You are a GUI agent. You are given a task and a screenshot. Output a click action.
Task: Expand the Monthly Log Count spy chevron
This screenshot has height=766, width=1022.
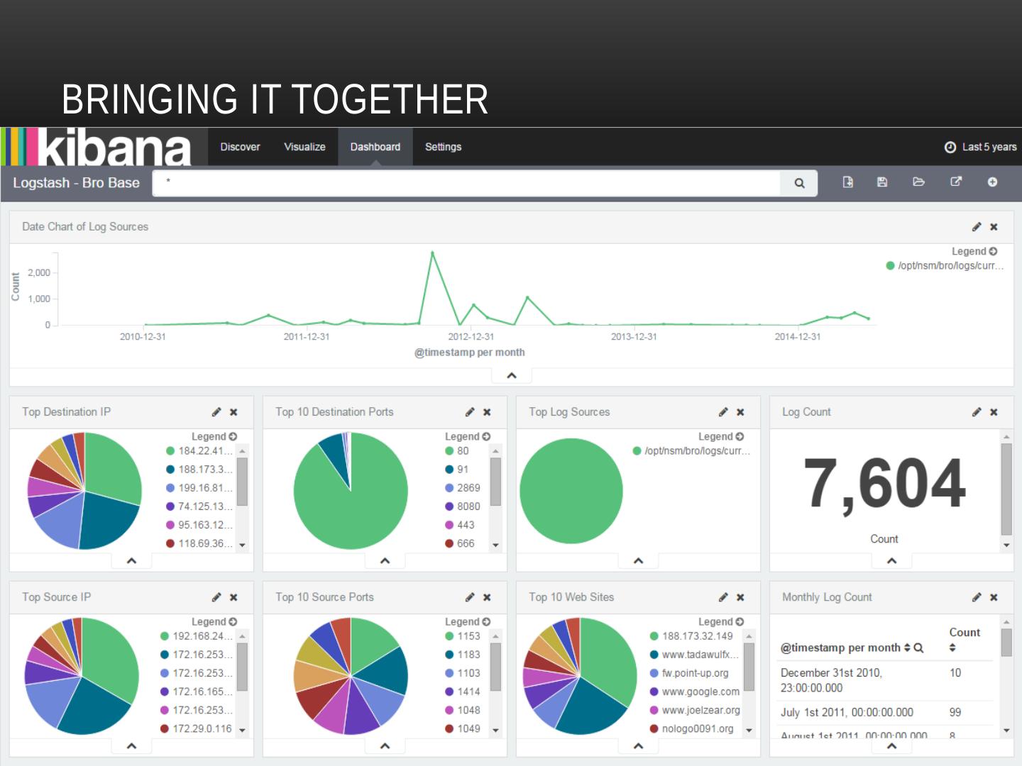pyautogui.click(x=891, y=746)
